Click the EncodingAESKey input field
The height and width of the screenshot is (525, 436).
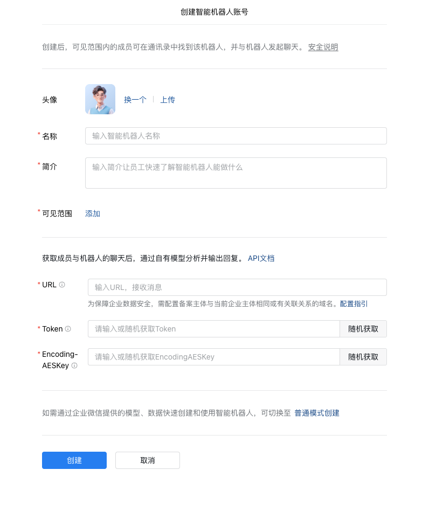coord(213,357)
